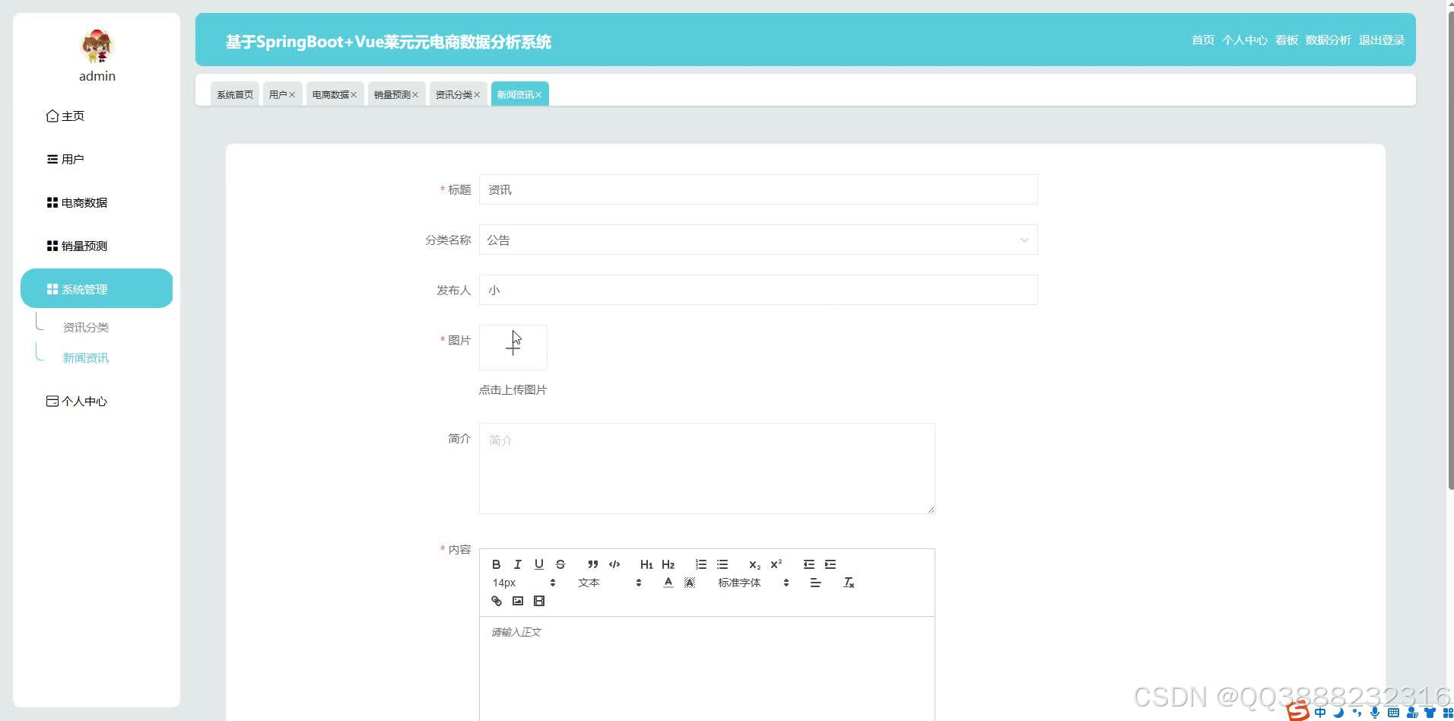This screenshot has width=1454, height=721.
Task: Collapse the 系统管理 sidebar menu
Action: (x=97, y=288)
